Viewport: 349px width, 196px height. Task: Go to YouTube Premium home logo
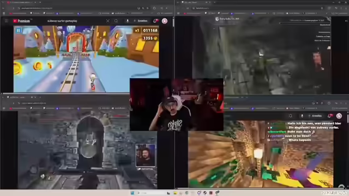point(22,21)
